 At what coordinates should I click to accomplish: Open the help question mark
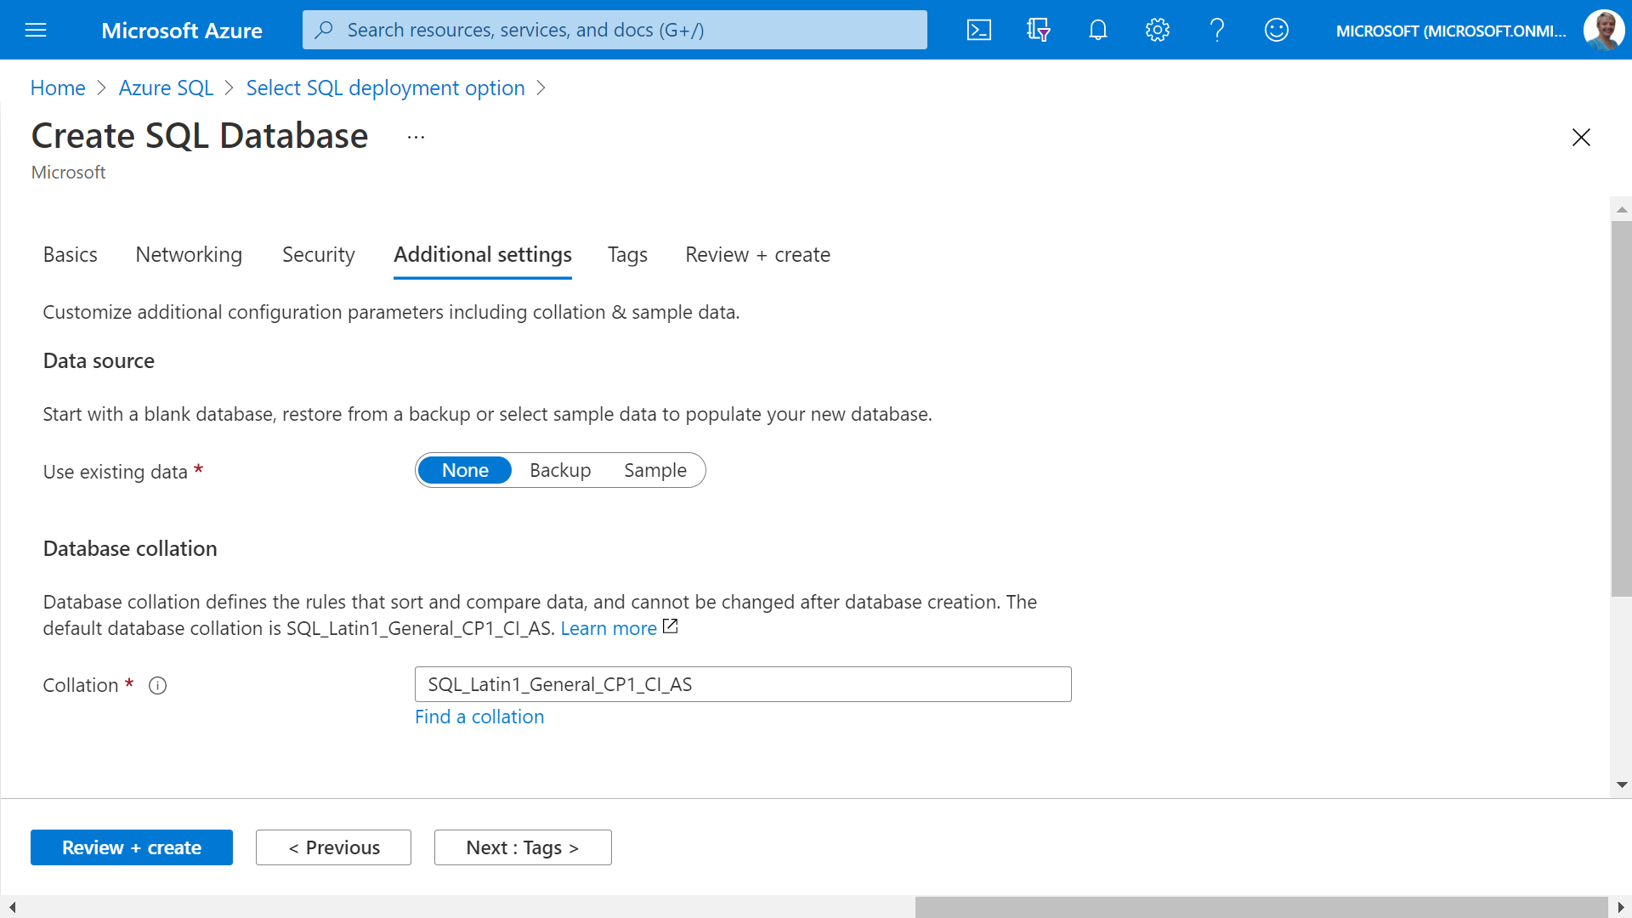(x=1216, y=31)
